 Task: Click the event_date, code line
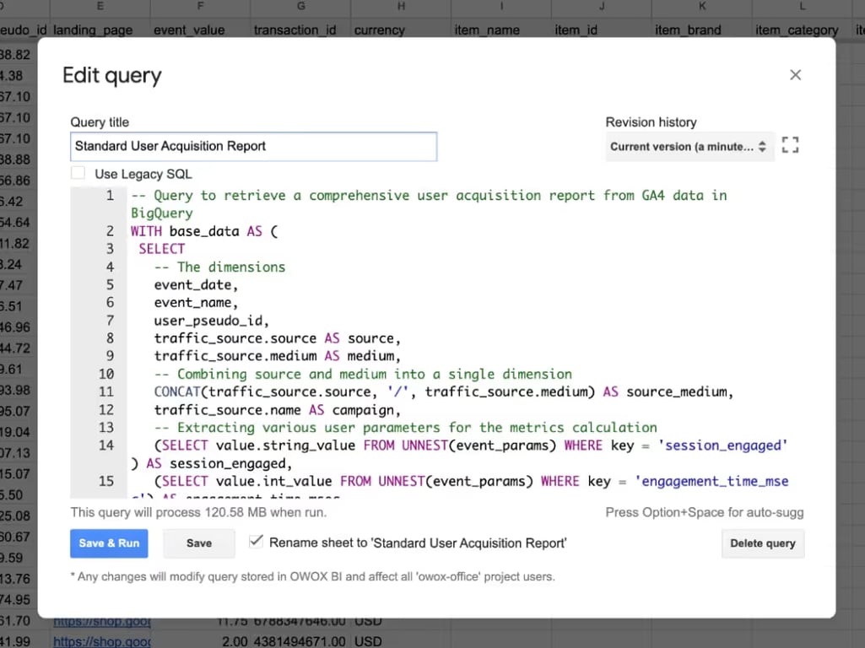(x=196, y=285)
